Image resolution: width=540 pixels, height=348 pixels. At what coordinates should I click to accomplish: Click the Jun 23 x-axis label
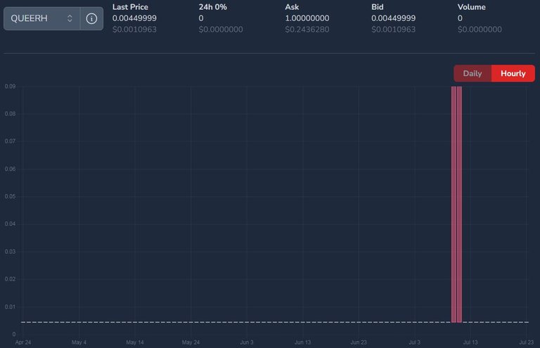point(359,342)
